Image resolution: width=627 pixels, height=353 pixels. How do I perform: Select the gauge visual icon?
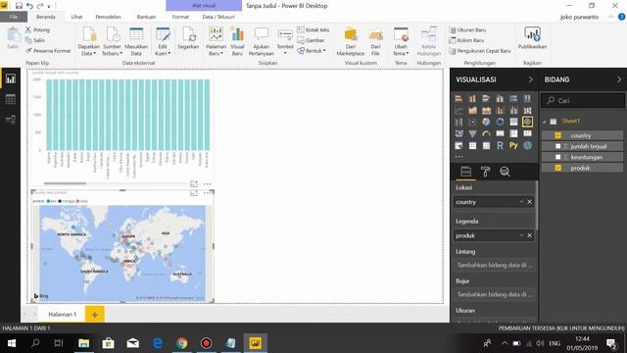tap(486, 133)
